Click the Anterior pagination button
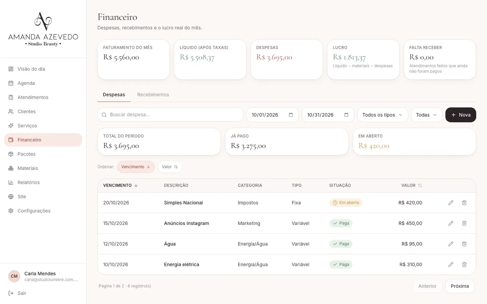 (427, 286)
